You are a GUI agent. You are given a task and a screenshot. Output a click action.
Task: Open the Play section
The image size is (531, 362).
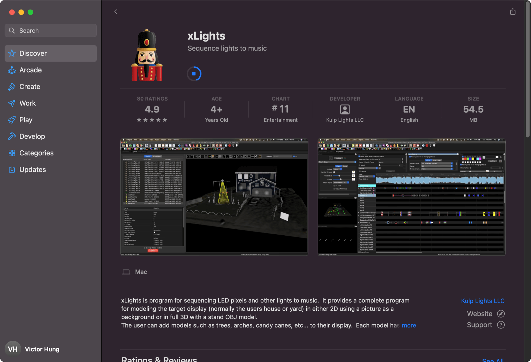pos(51,120)
